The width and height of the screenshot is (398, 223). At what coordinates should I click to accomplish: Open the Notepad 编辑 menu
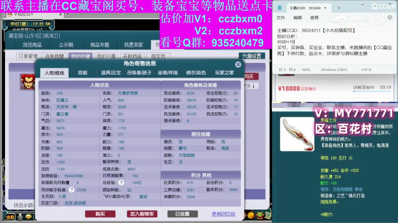(x=298, y=18)
